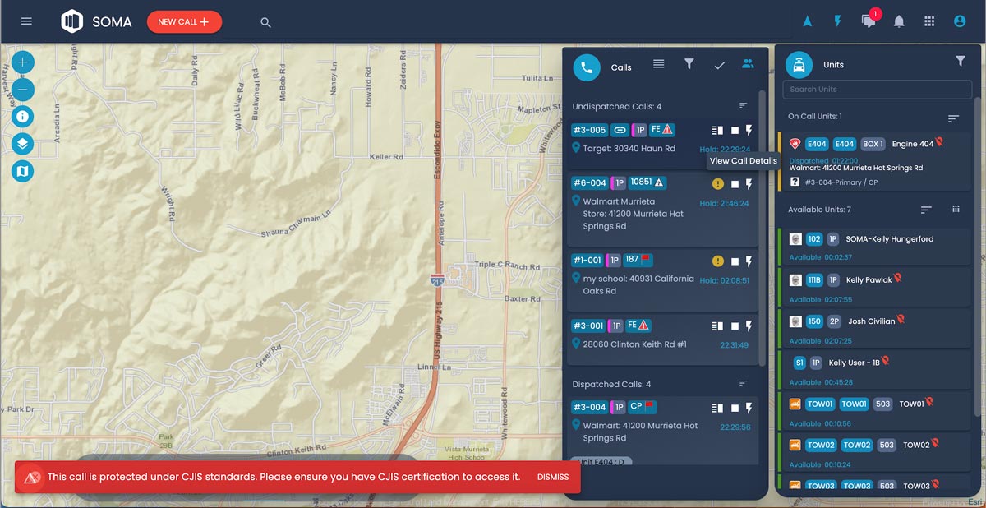The image size is (986, 508).
Task: Toggle the square checkbox on call #3-005
Action: [x=735, y=130]
